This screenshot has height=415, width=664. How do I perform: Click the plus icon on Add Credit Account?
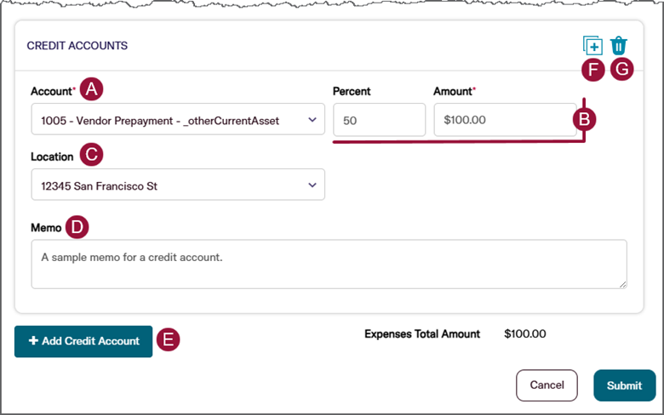33,341
